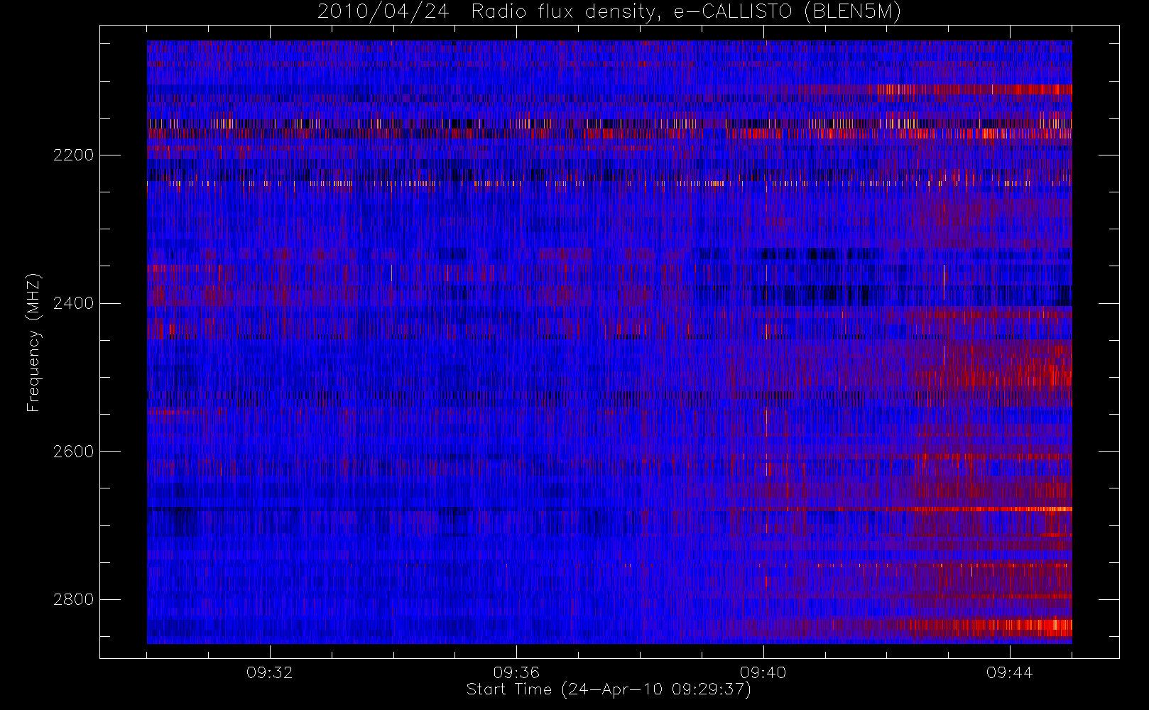Screen dimensions: 1149x710
Task: Select the 2400 frequency axis label
Action: coord(73,304)
